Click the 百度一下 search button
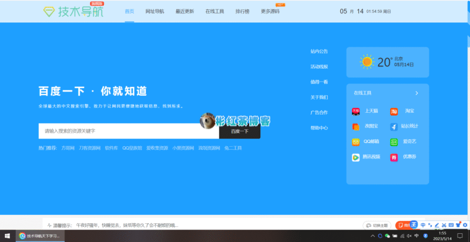This screenshot has width=470, height=242. (x=240, y=131)
